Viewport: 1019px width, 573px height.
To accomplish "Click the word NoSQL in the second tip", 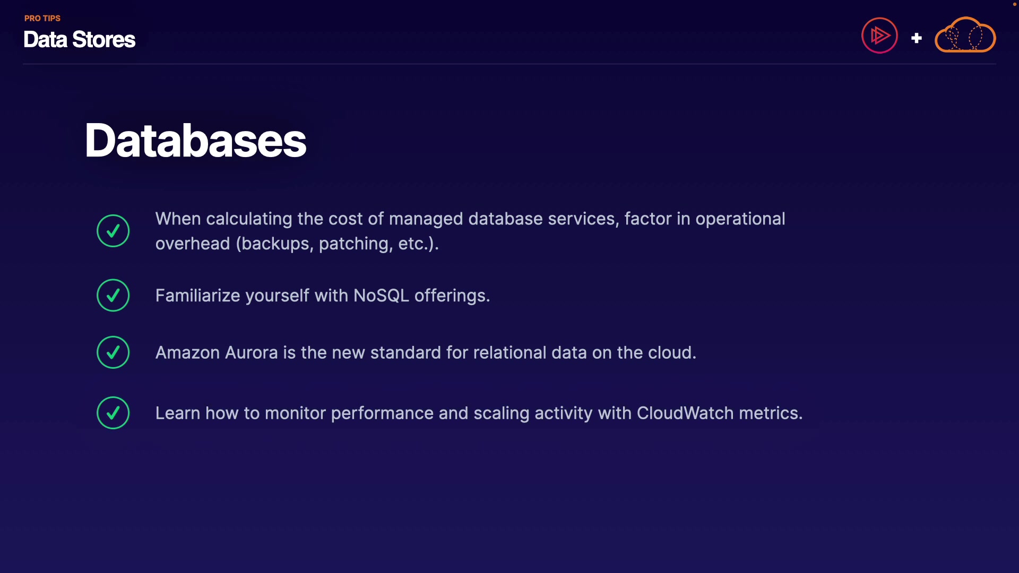I will 381,296.
